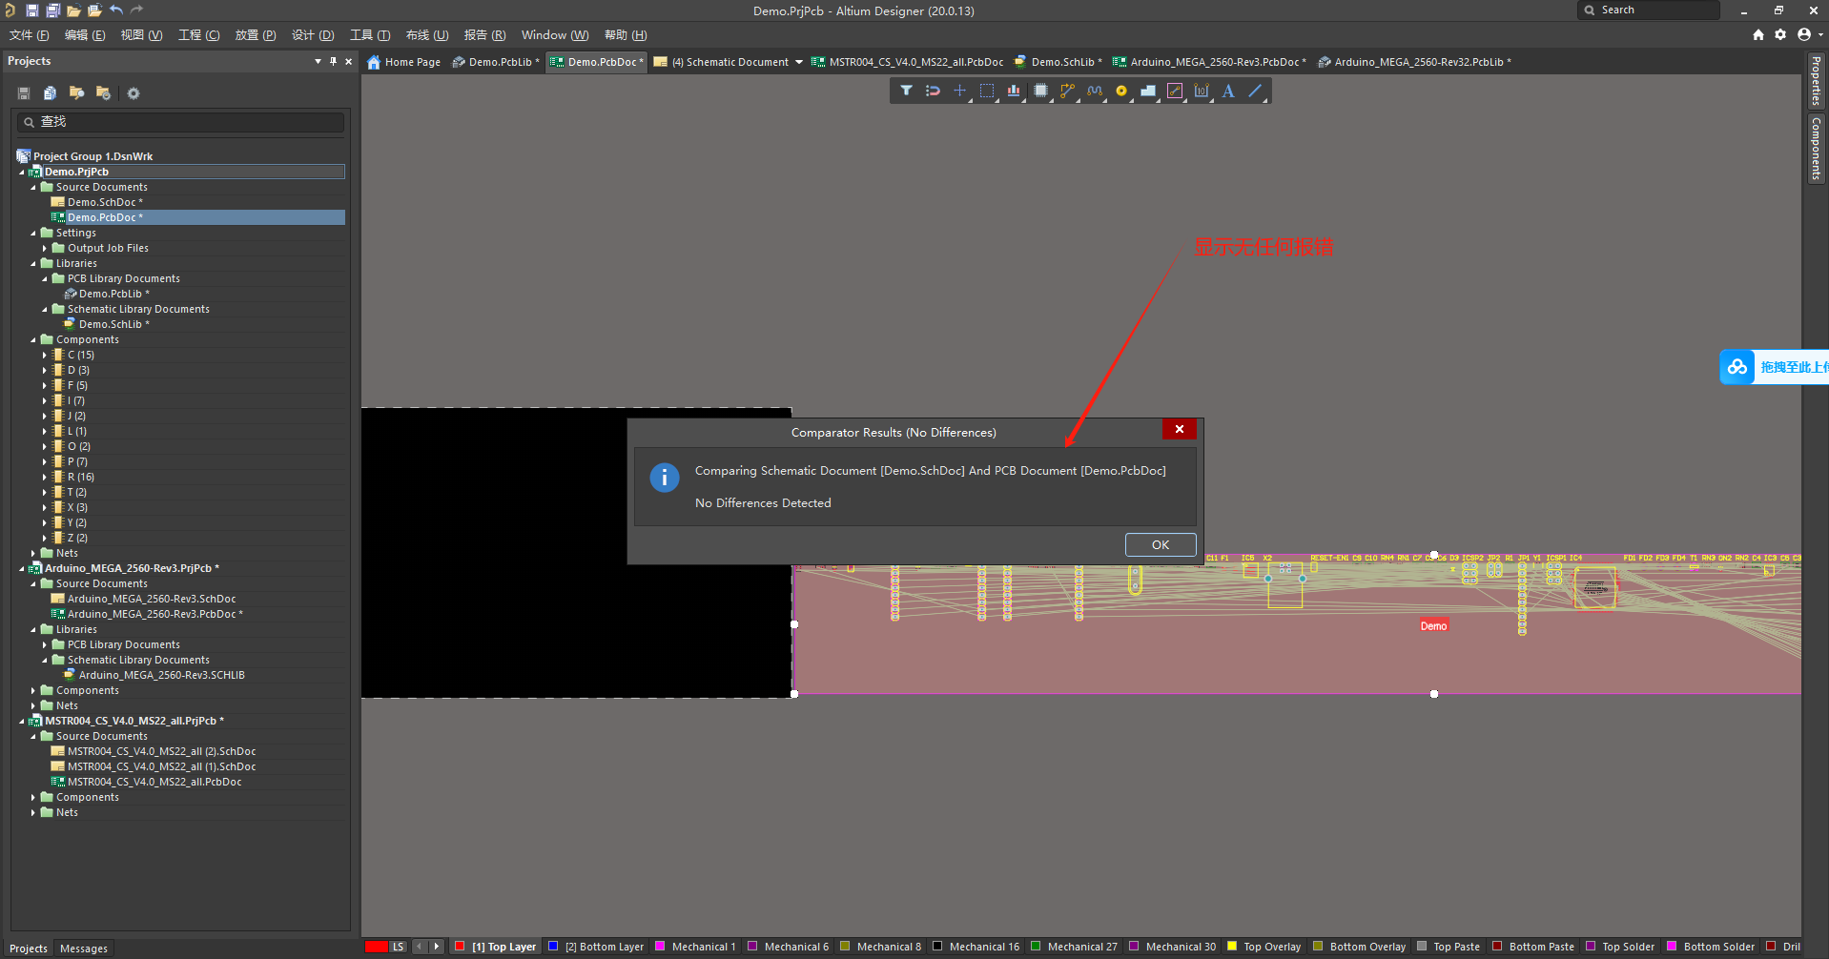Click the LS layer set button
This screenshot has width=1829, height=959.
398,947
